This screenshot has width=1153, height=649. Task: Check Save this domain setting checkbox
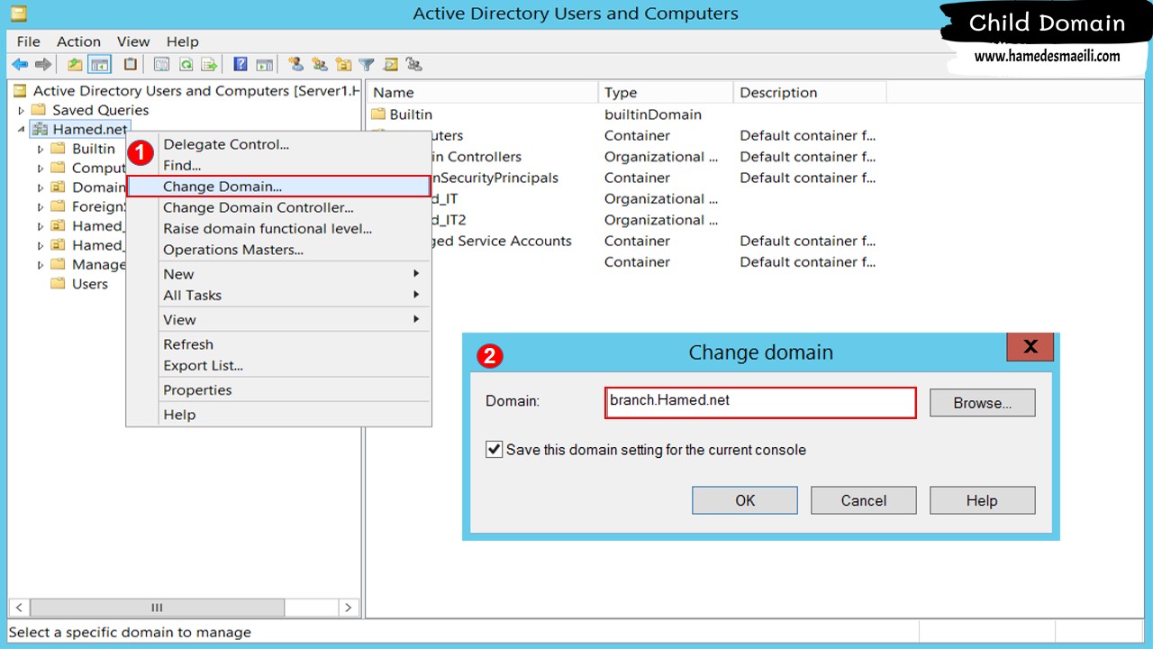494,449
